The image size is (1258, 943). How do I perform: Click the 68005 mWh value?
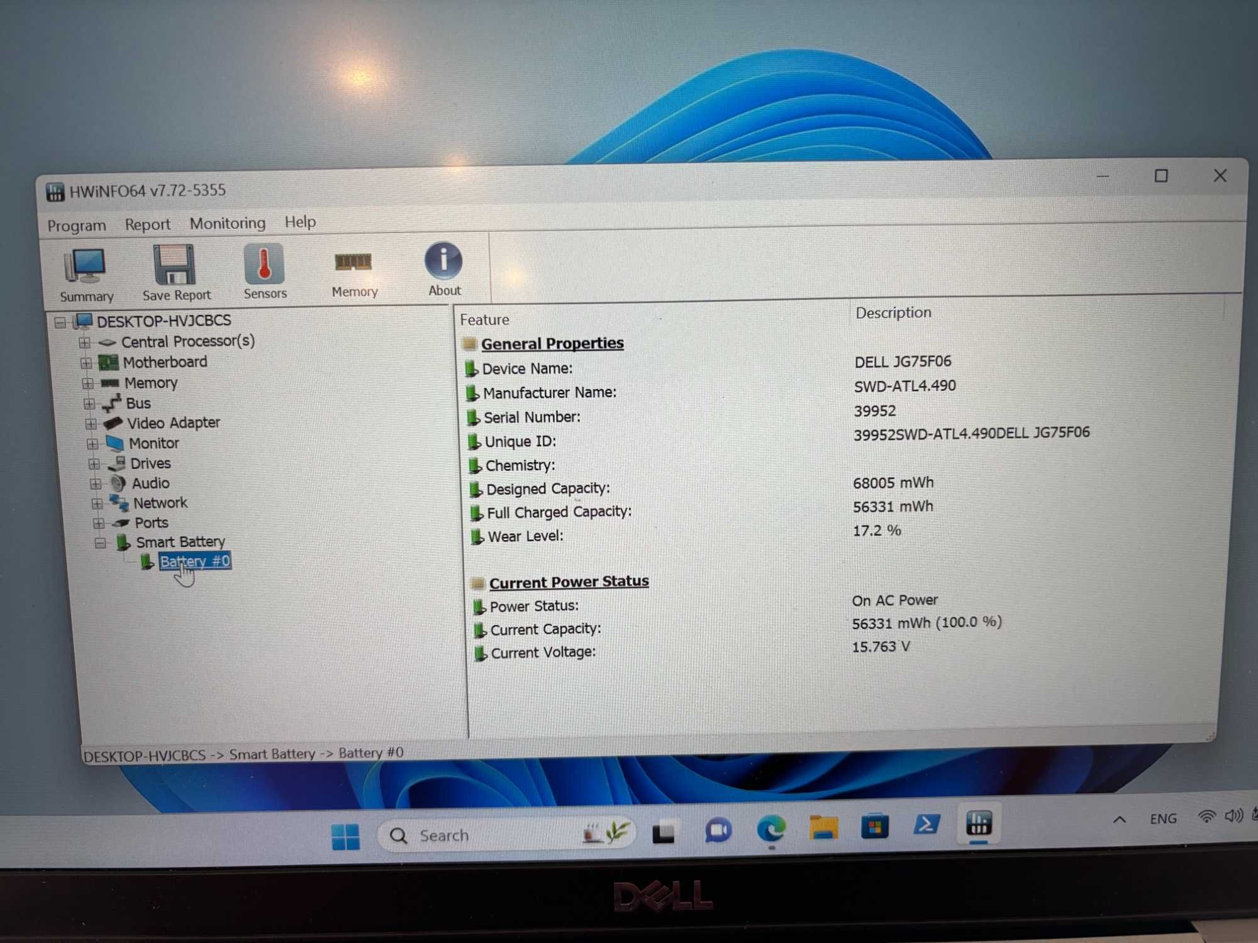pos(893,483)
